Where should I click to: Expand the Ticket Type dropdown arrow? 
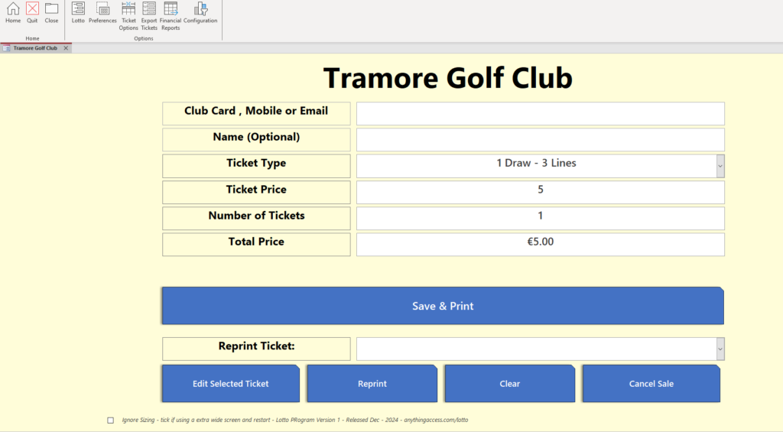[720, 166]
